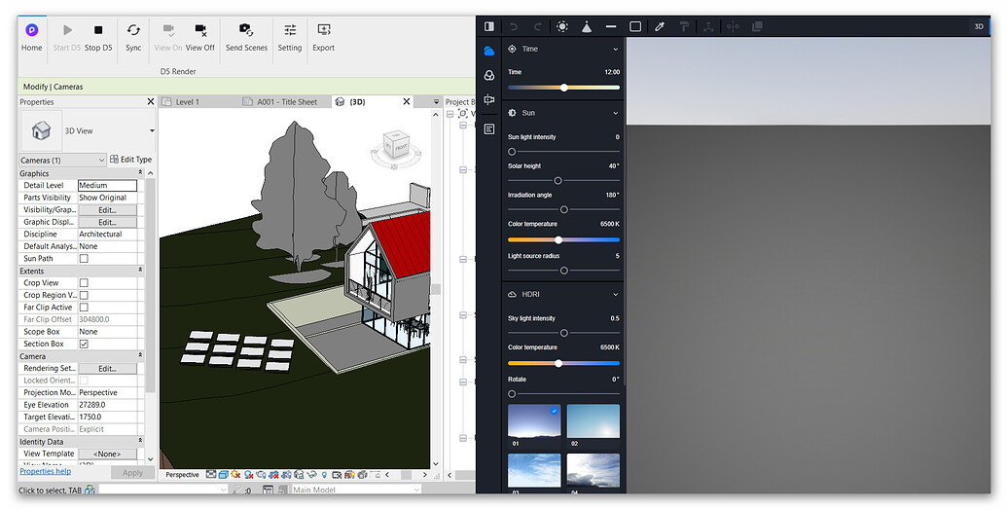
Task: Click Edit for Visibility/Graphics Overrides
Action: (x=107, y=209)
